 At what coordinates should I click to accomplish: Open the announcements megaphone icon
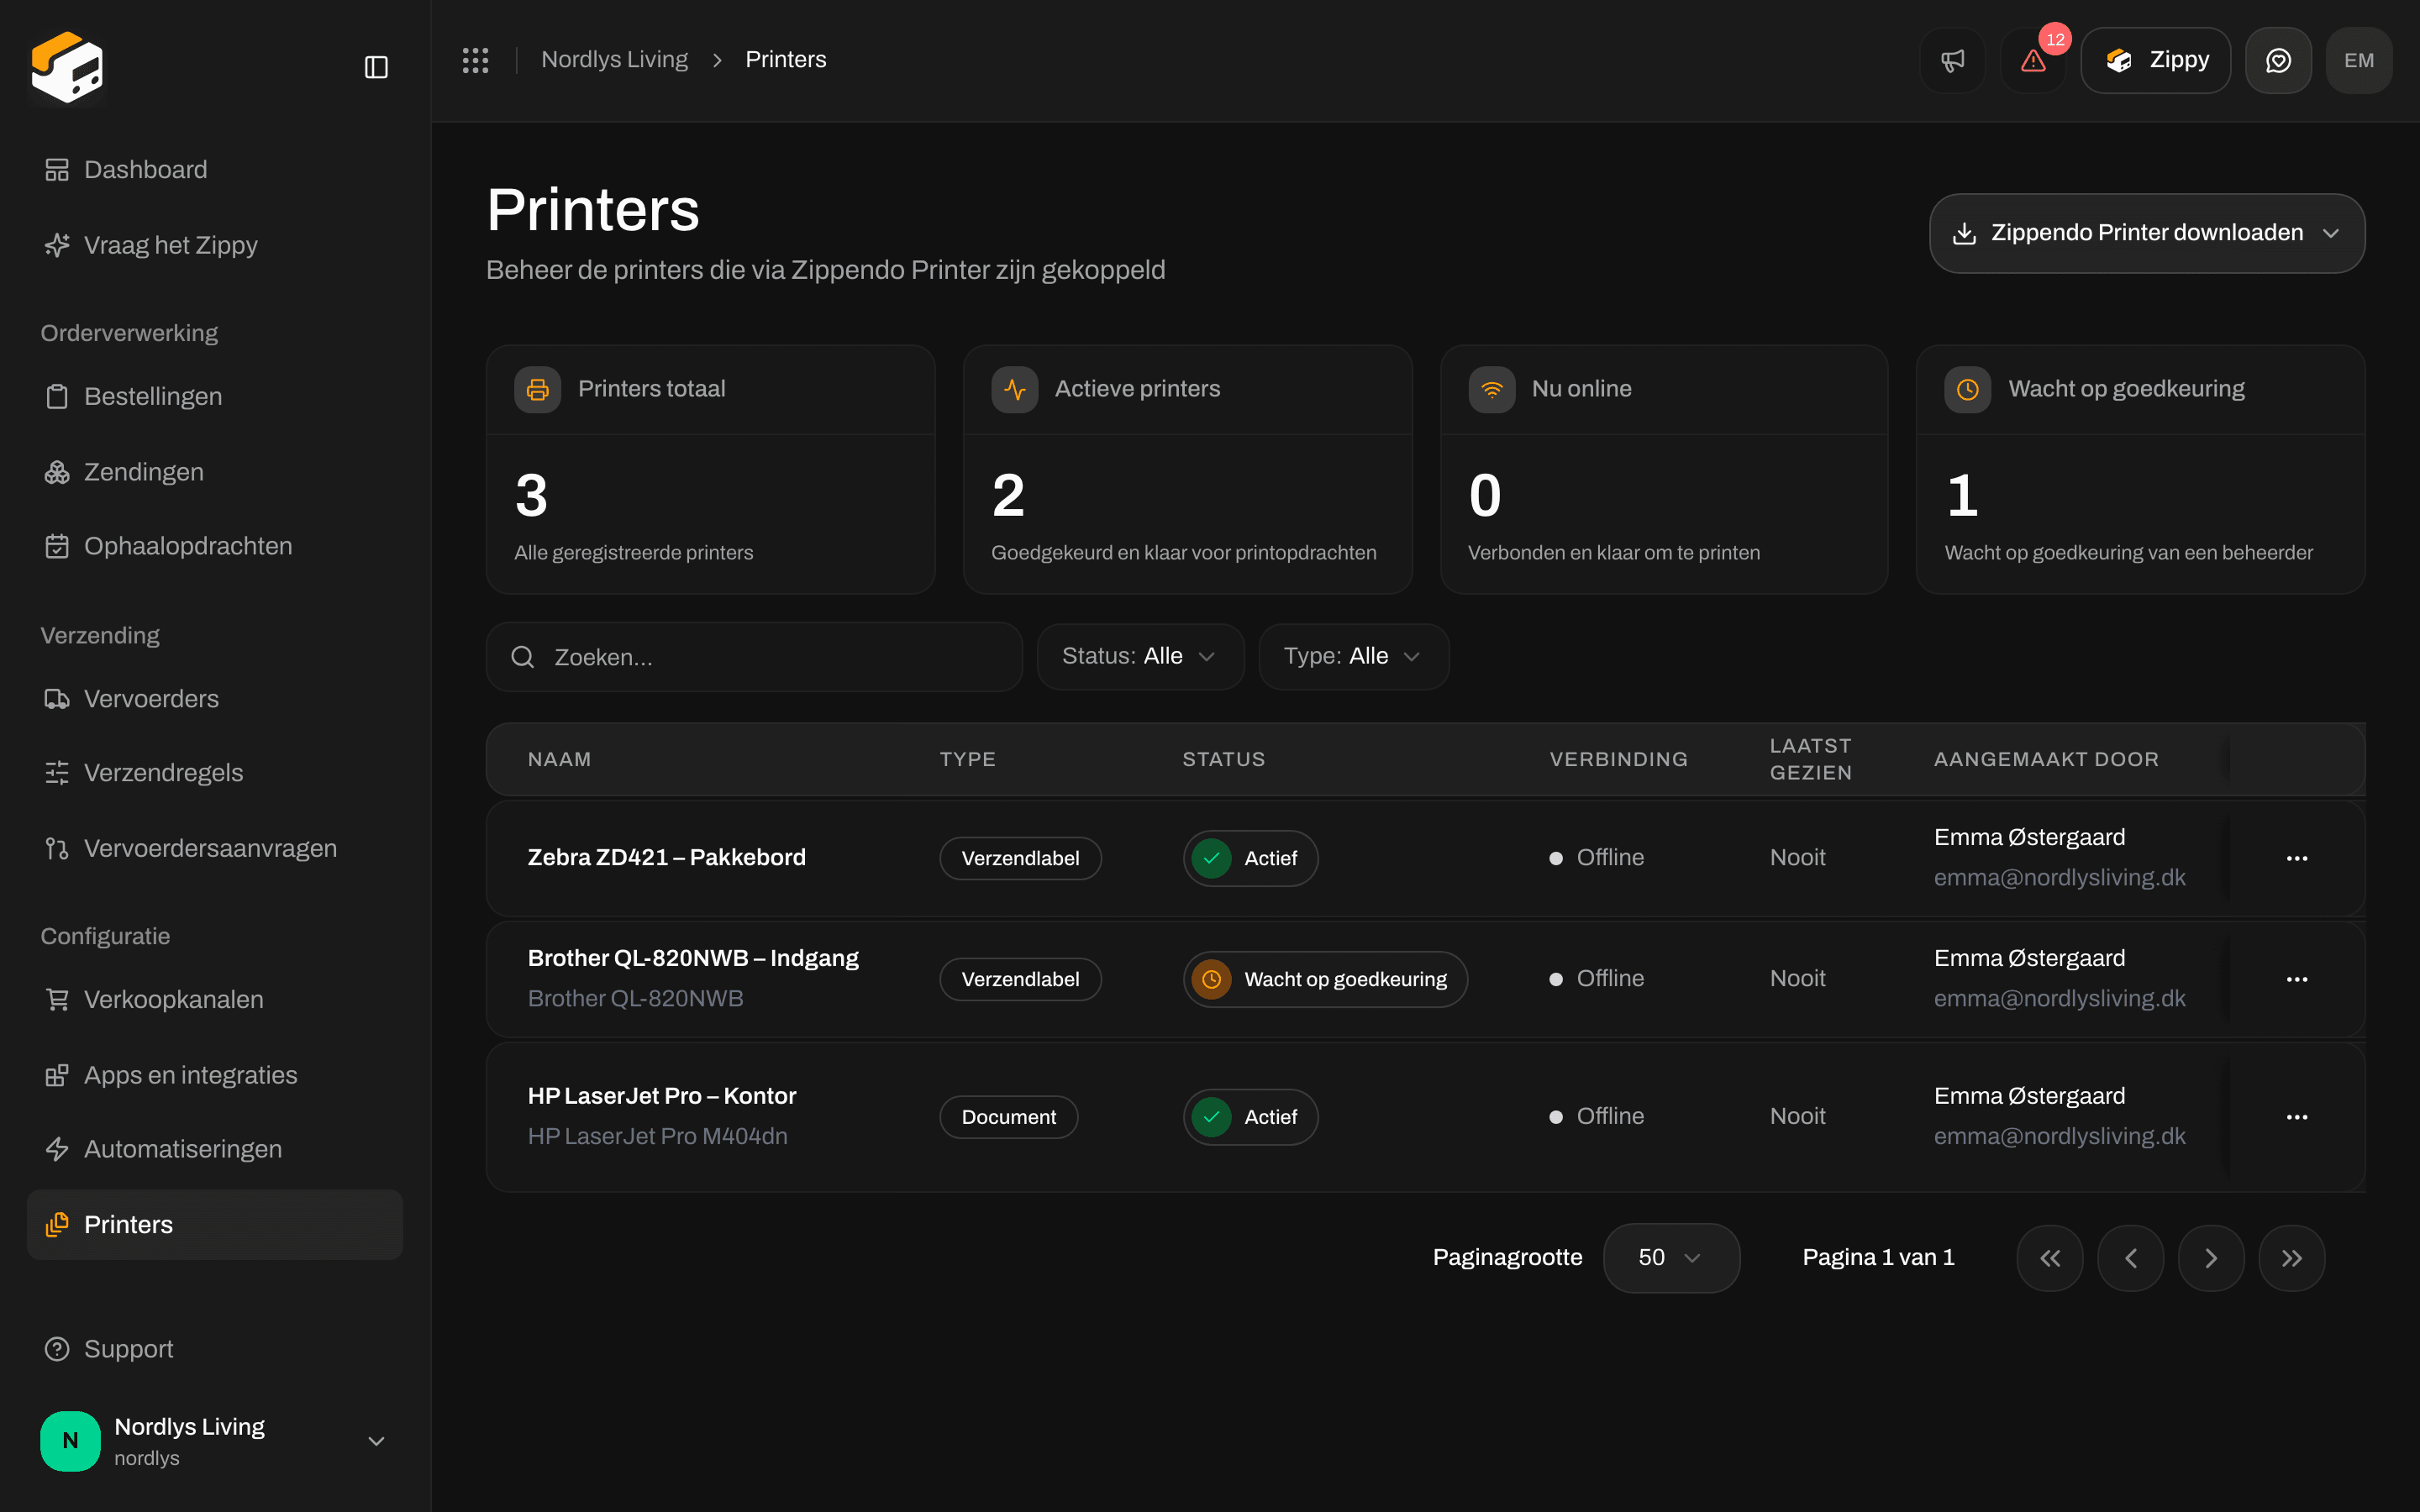click(x=1952, y=60)
